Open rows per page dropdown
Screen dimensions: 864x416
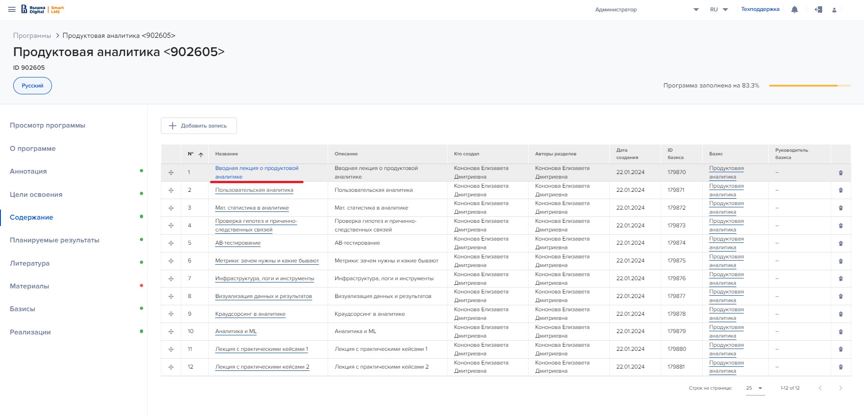(x=755, y=388)
